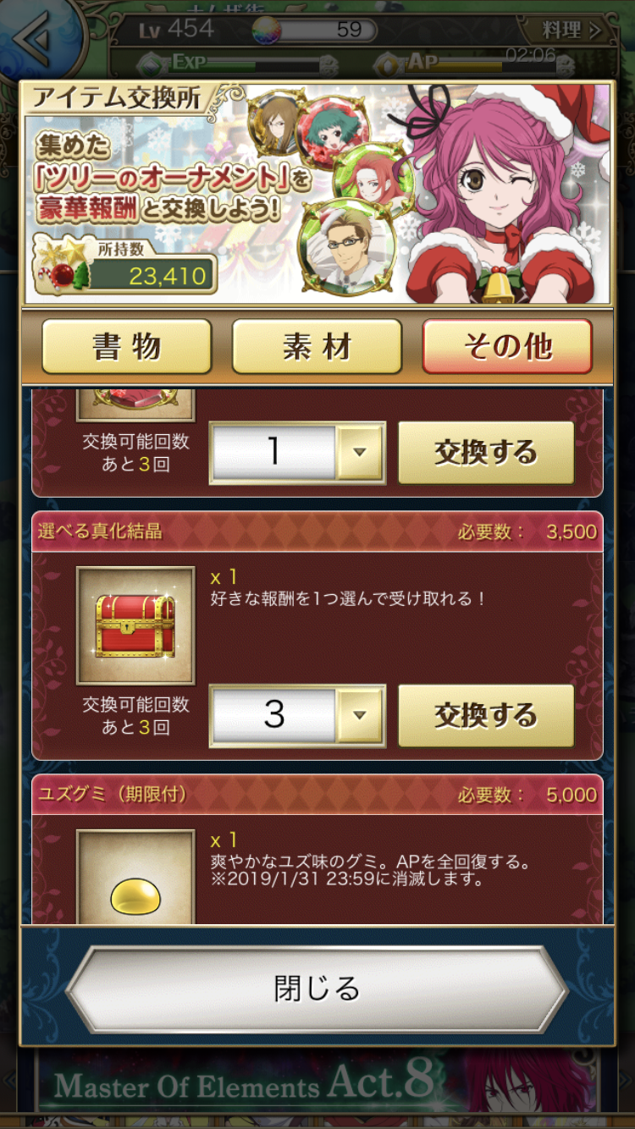Tap the brown-haired character medallion in banner
The image size is (635, 1129).
click(x=273, y=121)
